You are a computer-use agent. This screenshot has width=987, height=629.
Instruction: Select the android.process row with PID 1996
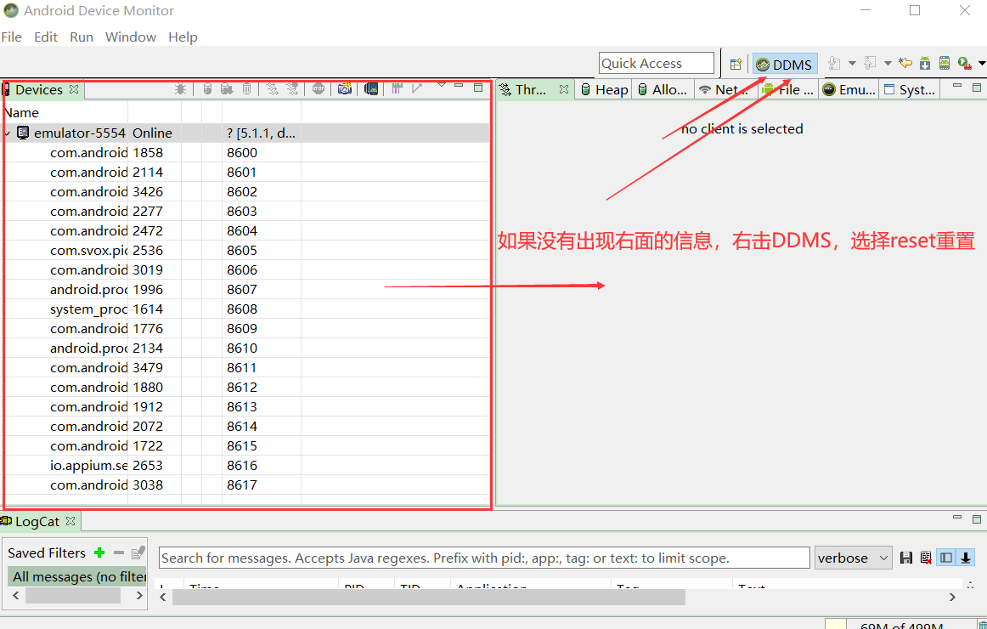[x=246, y=289]
